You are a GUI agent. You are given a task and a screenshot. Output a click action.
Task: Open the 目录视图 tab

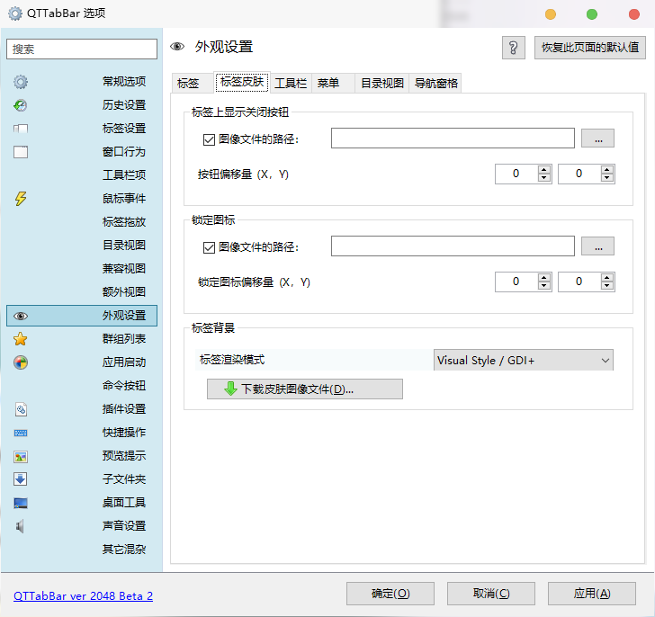(x=382, y=83)
